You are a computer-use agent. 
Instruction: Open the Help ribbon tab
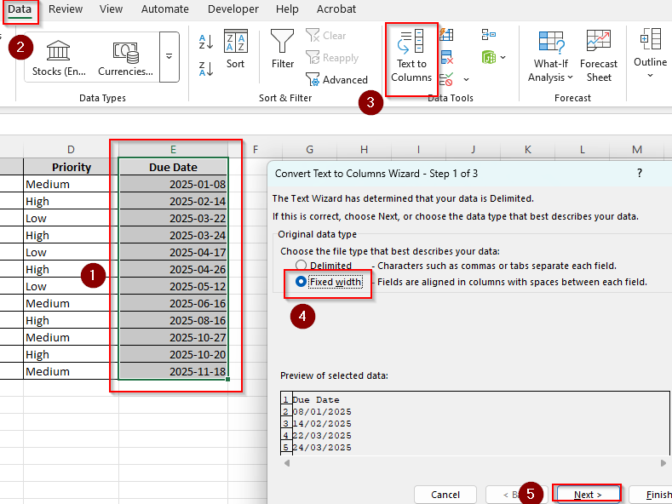[x=287, y=9]
